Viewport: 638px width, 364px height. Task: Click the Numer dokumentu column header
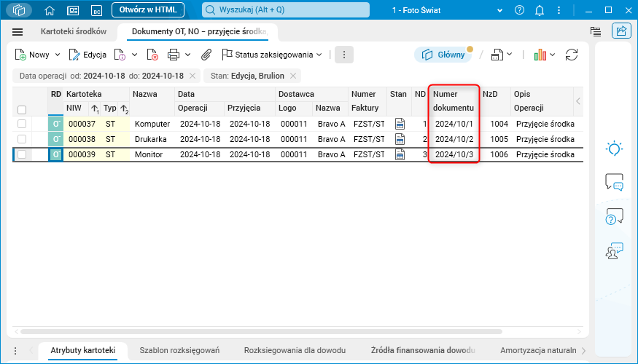[454, 101]
